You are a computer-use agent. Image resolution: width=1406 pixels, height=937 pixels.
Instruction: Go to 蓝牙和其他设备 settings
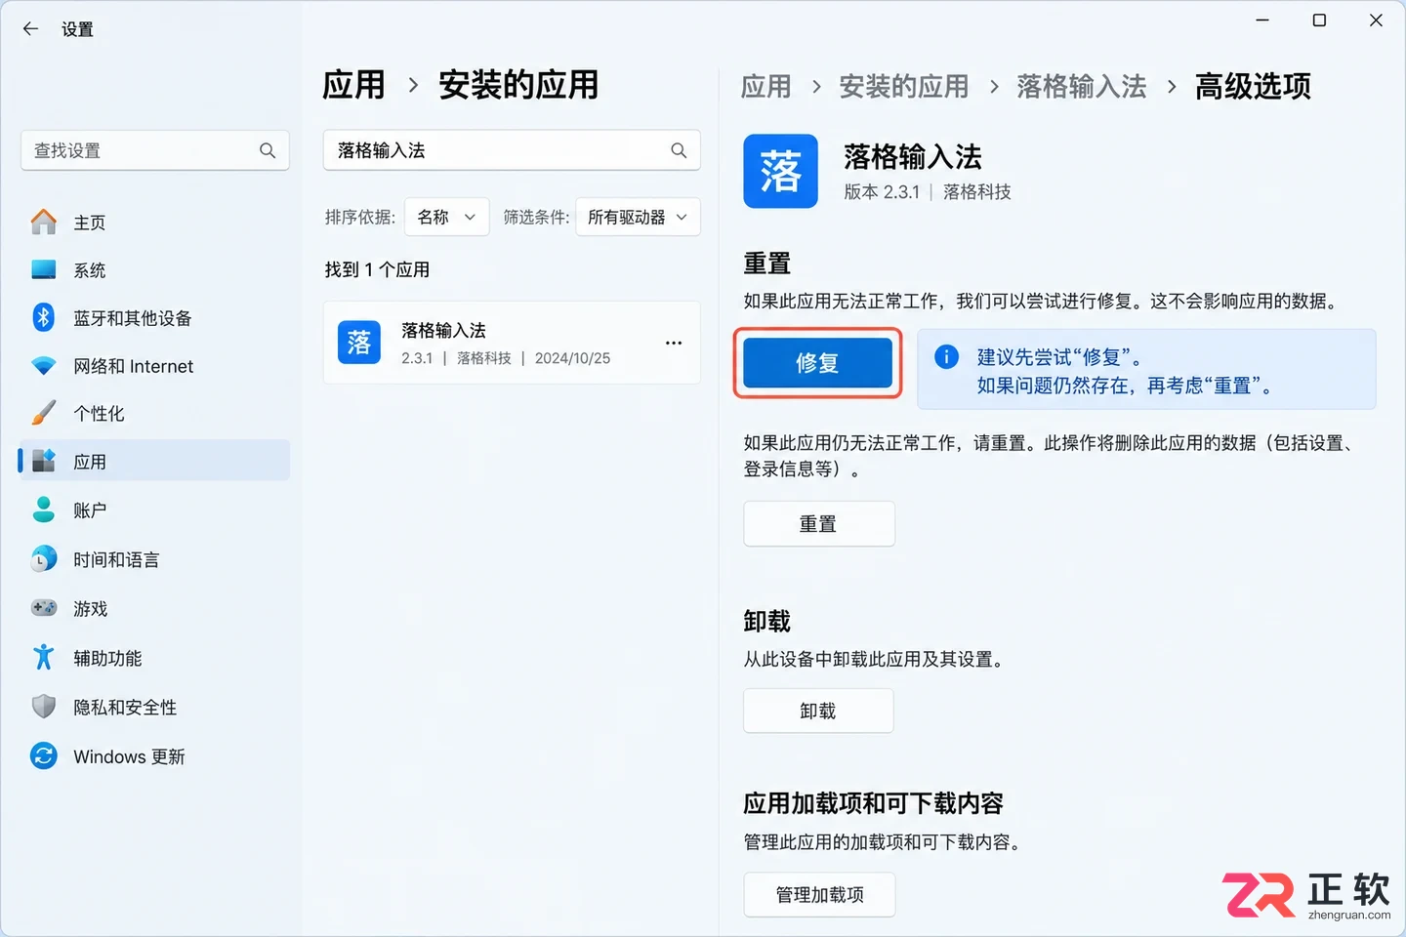tap(154, 318)
